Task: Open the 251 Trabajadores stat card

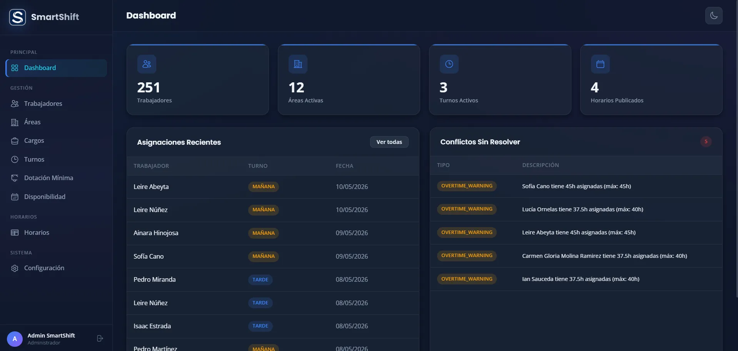Action: point(198,80)
